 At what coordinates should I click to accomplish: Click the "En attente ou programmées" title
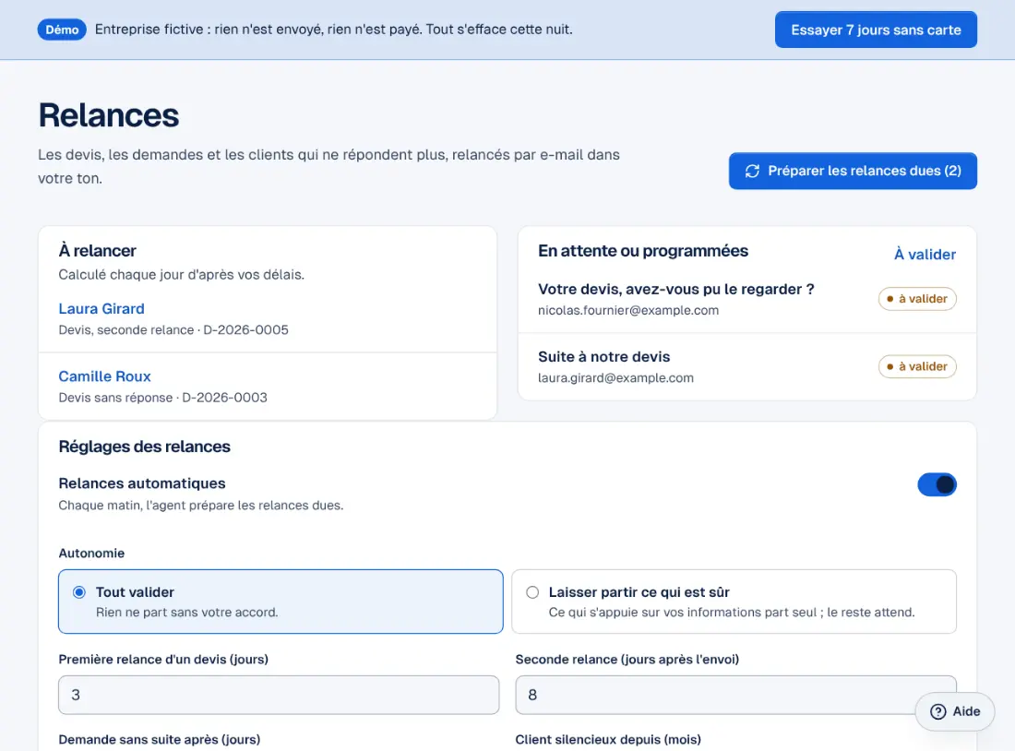click(x=643, y=251)
